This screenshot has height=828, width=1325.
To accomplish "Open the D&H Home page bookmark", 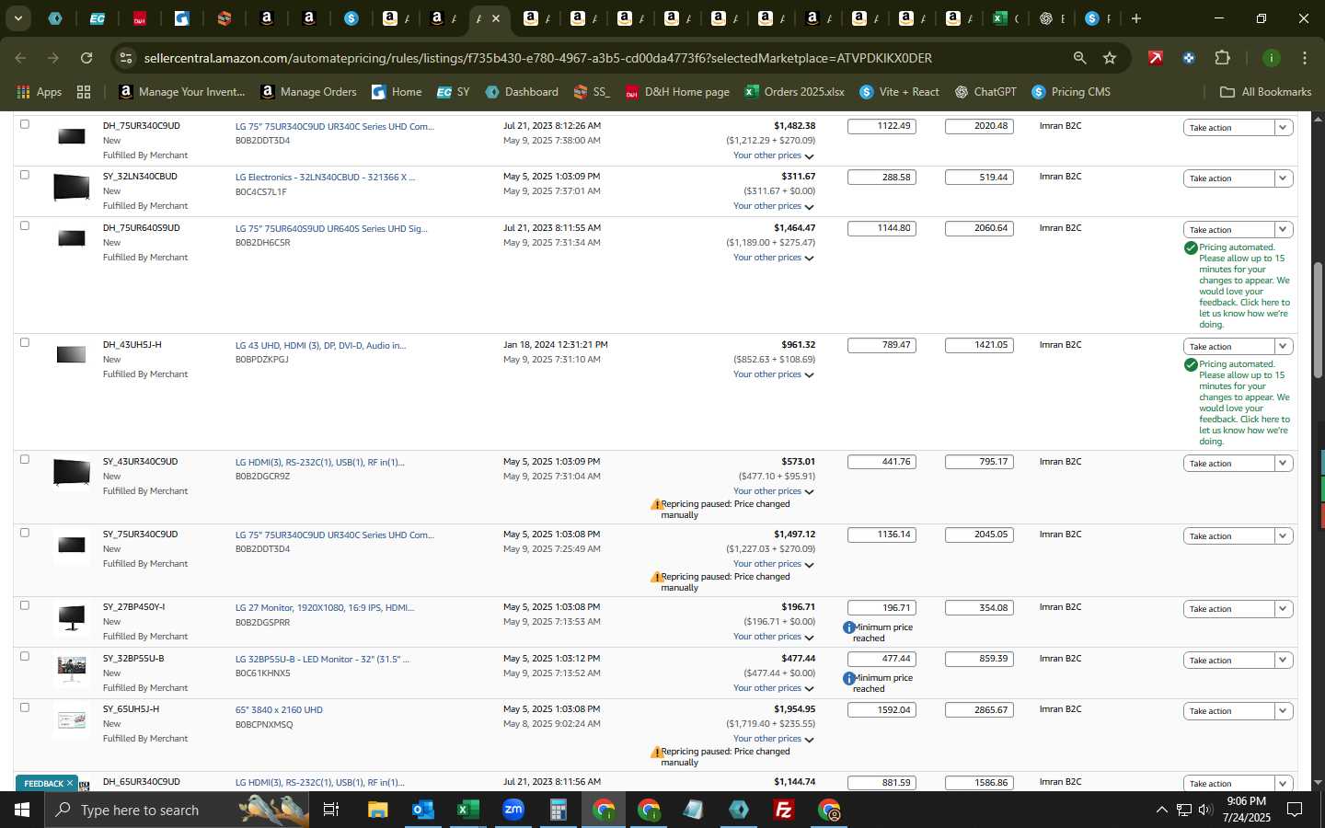I will [x=677, y=92].
